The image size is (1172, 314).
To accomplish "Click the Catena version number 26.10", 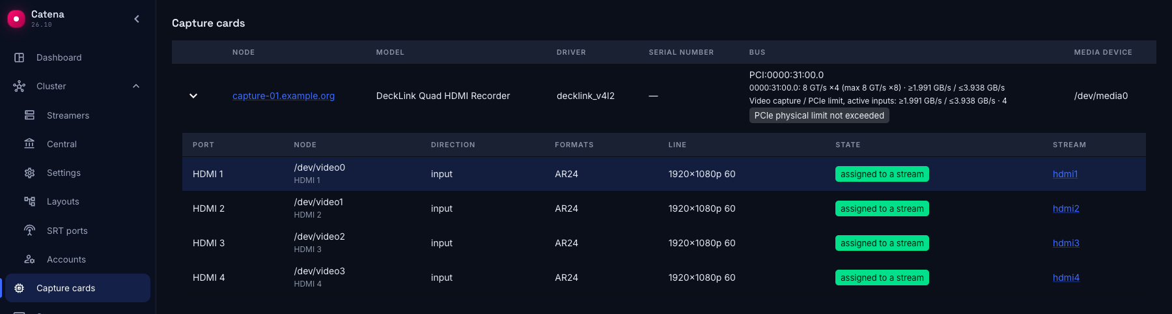I will pyautogui.click(x=42, y=25).
